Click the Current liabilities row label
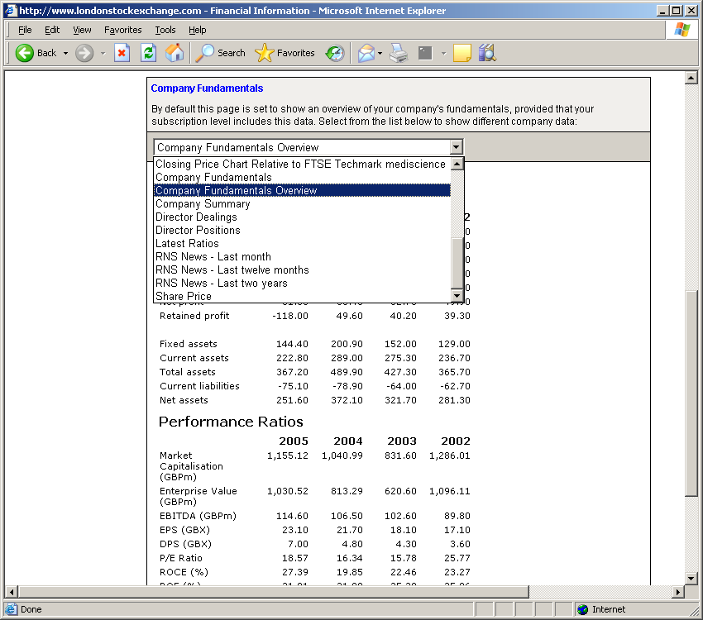 199,386
